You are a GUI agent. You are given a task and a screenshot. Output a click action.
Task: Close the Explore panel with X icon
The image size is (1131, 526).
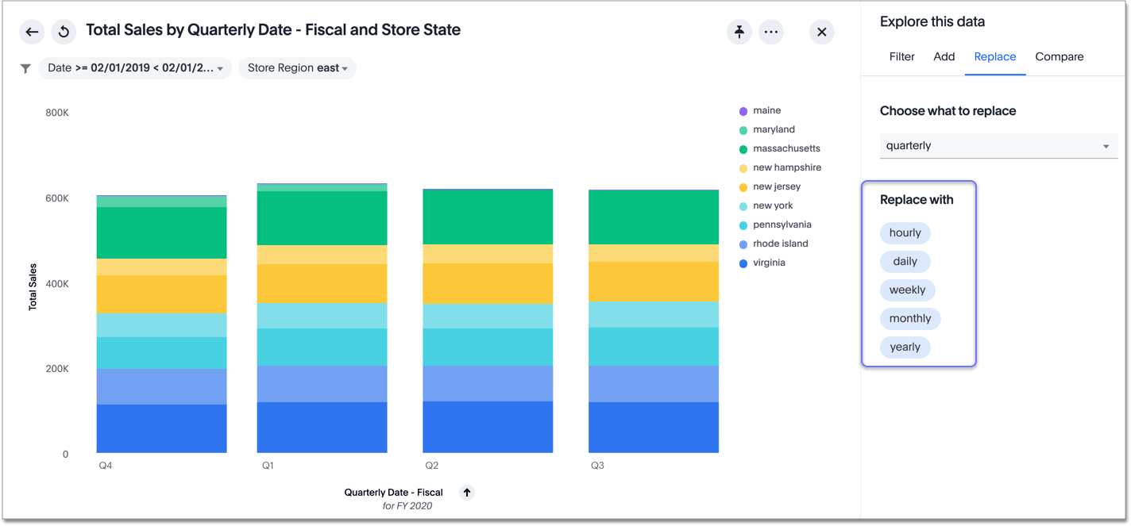[x=821, y=32]
